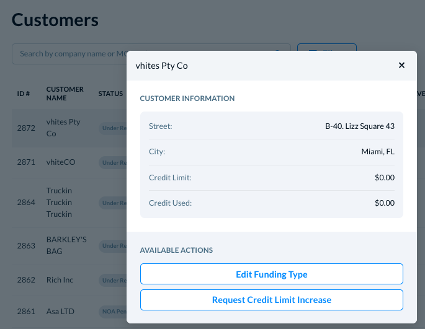Click the partially hidden filter button

point(326,48)
